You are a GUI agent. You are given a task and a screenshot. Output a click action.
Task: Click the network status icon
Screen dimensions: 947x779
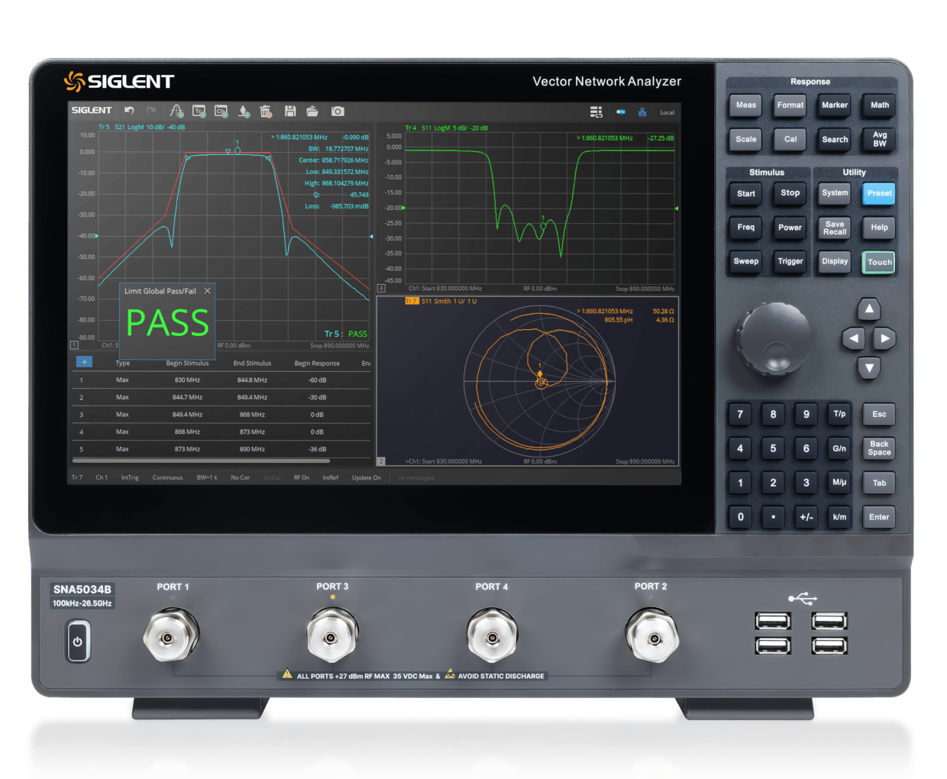point(642,112)
